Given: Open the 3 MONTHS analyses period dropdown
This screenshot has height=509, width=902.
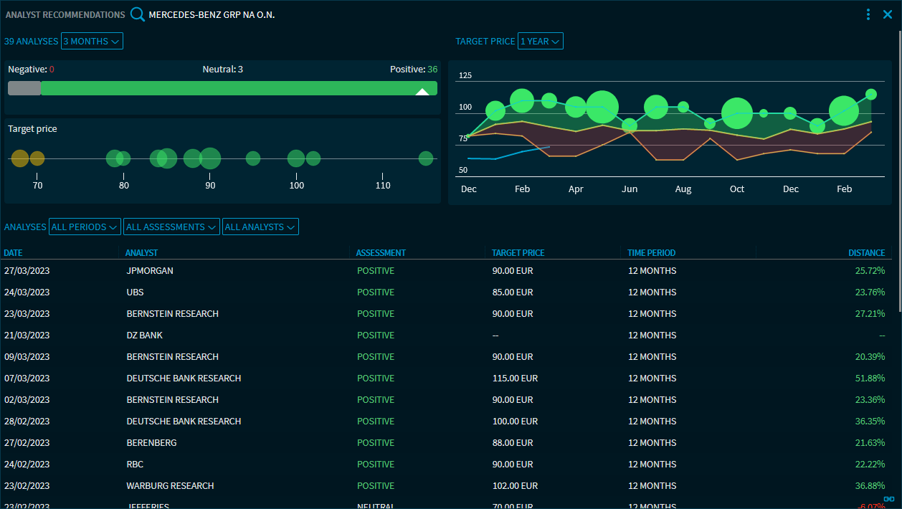Looking at the screenshot, I should [x=92, y=41].
